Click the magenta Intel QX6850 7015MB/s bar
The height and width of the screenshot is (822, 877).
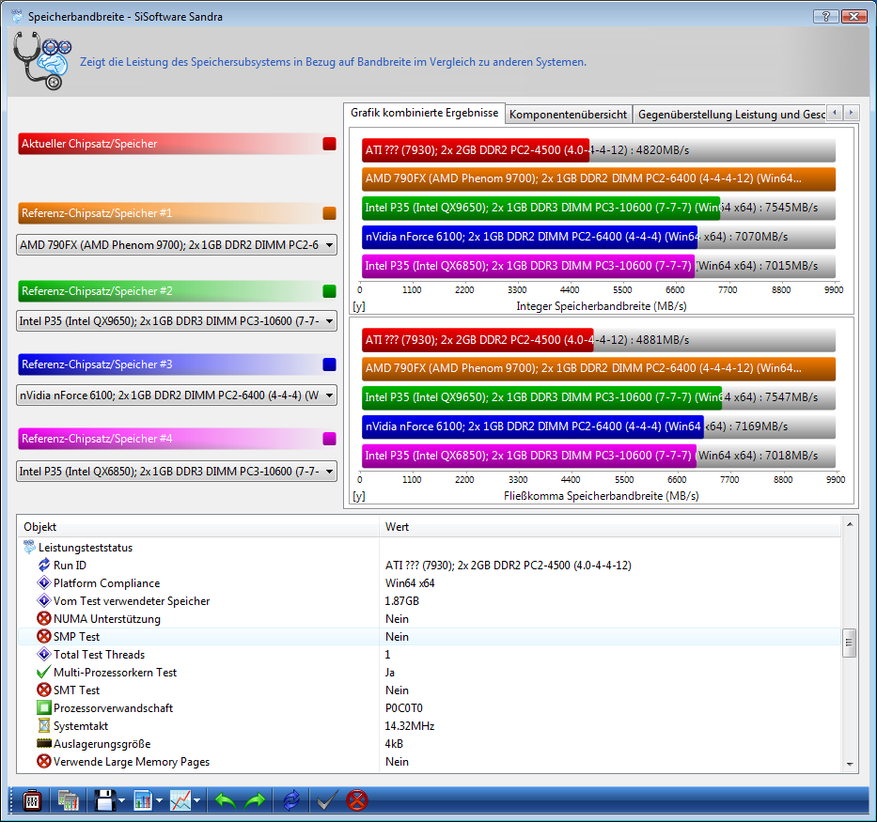pos(528,266)
